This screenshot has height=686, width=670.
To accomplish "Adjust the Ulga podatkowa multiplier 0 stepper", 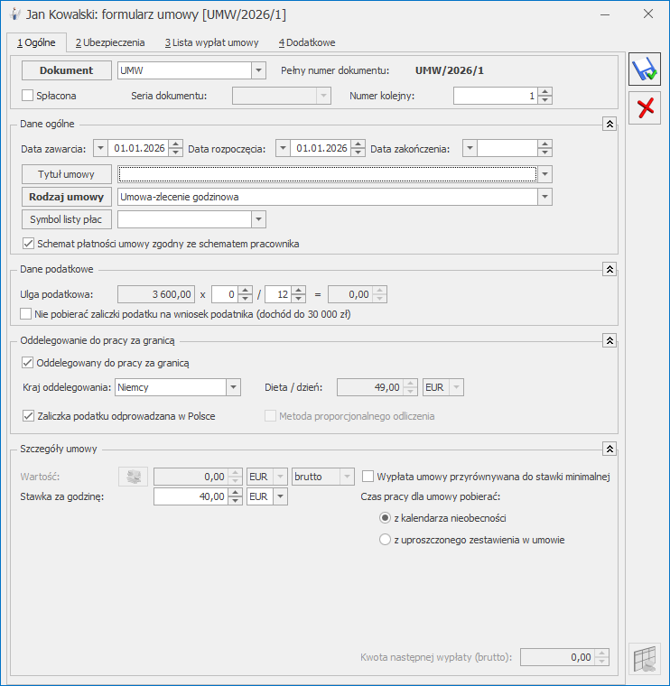I will [245, 294].
